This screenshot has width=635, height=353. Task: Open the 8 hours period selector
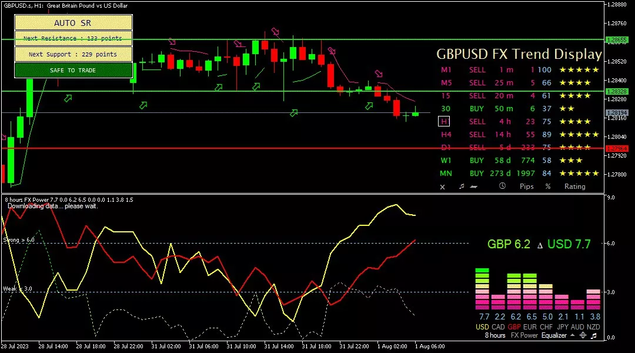click(495, 335)
